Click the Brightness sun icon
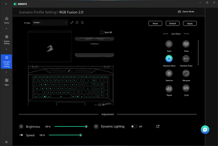This screenshot has width=218, height=146. [21, 127]
